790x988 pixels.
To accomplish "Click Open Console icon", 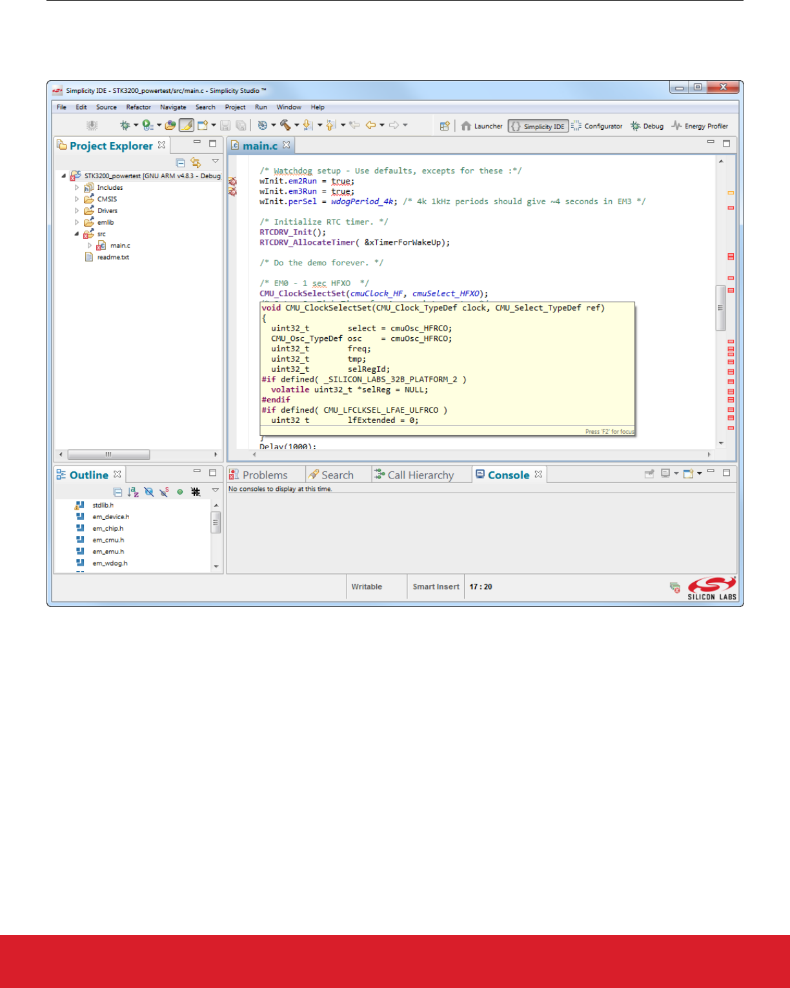I will pyautogui.click(x=688, y=473).
